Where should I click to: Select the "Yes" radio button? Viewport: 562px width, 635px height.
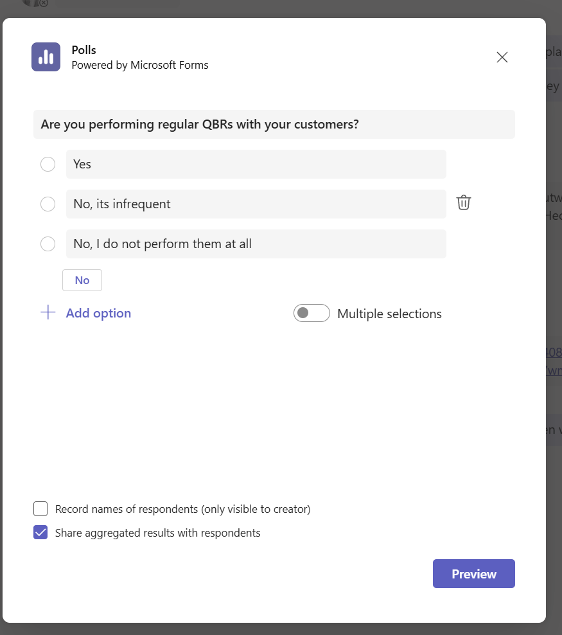tap(48, 164)
